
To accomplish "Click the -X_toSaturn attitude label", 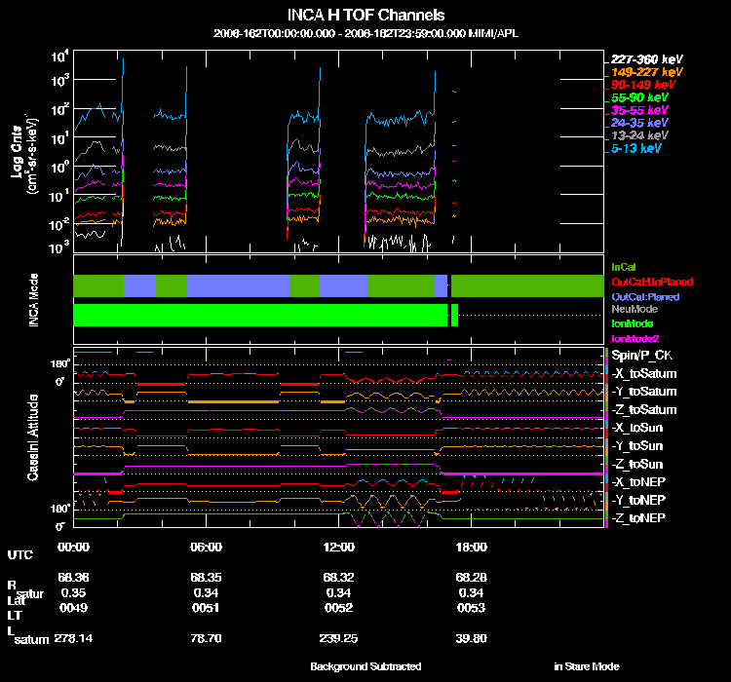I will [644, 373].
